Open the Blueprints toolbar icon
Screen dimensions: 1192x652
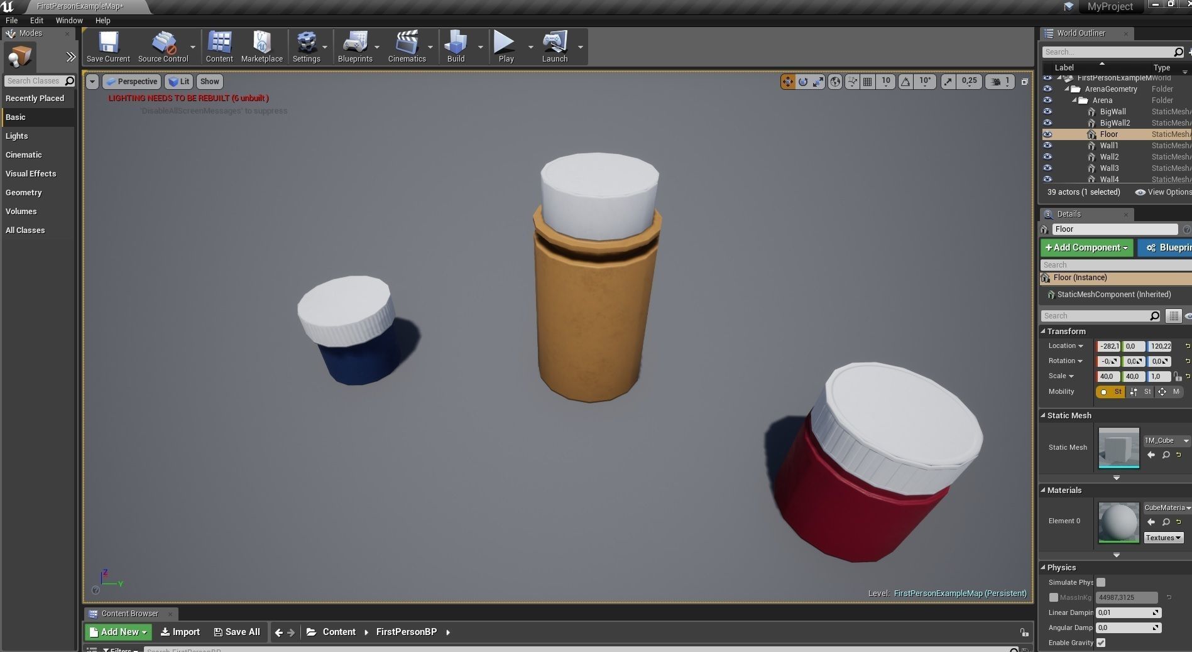[x=355, y=46]
